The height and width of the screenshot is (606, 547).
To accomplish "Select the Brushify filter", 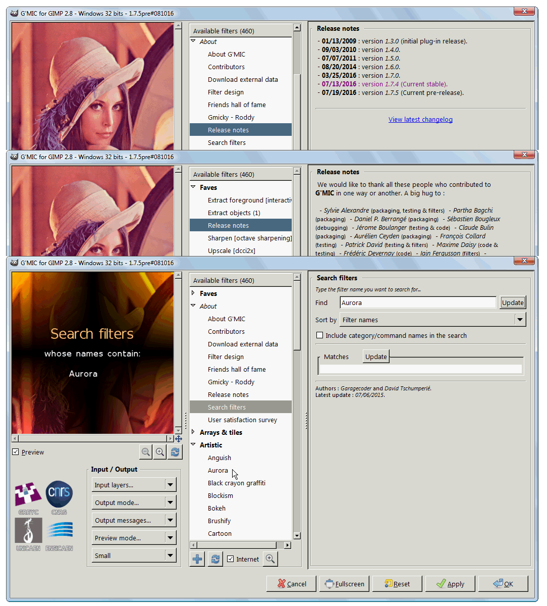I will (219, 521).
